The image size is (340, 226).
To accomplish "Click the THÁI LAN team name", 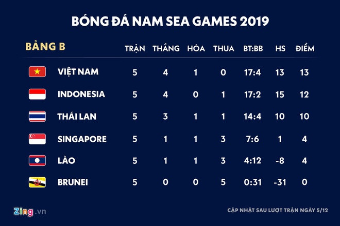I will (77, 117).
